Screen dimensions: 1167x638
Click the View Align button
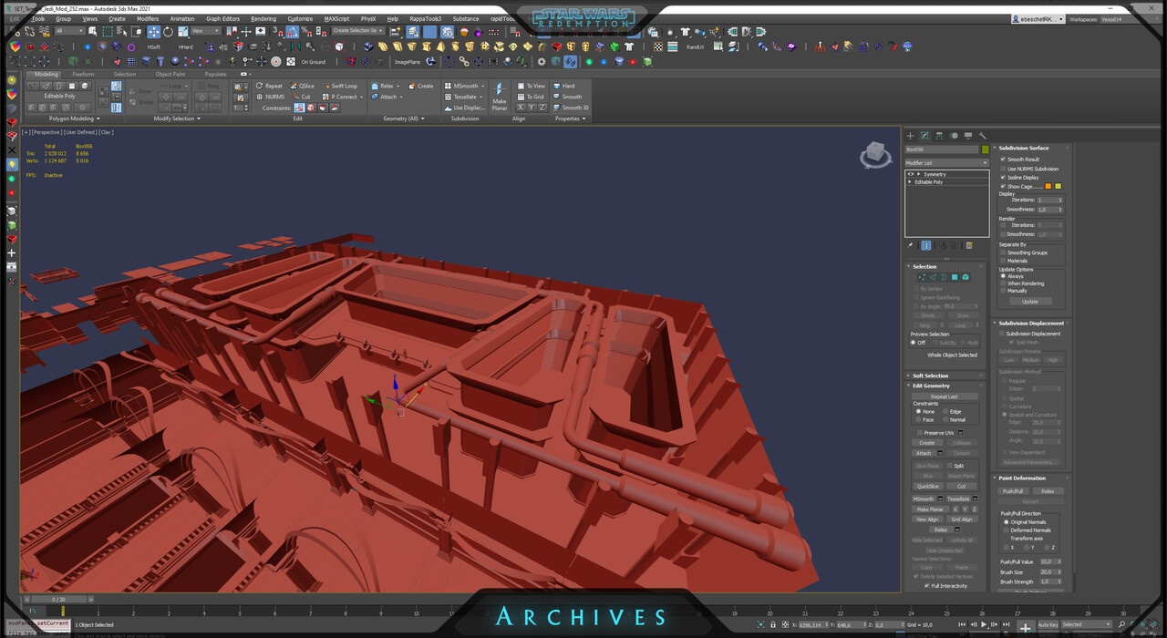pyautogui.click(x=927, y=520)
